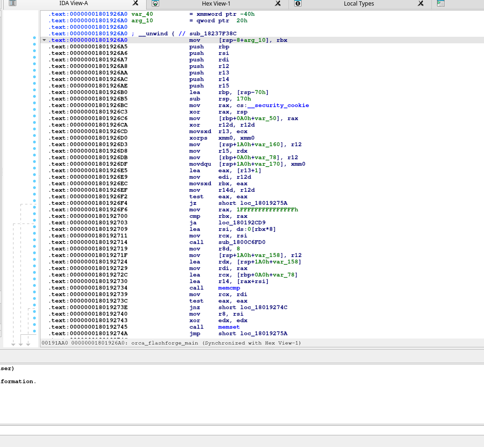The image size is (484, 447).
Task: Close the Hex View-1 tab
Action: click(x=278, y=3)
